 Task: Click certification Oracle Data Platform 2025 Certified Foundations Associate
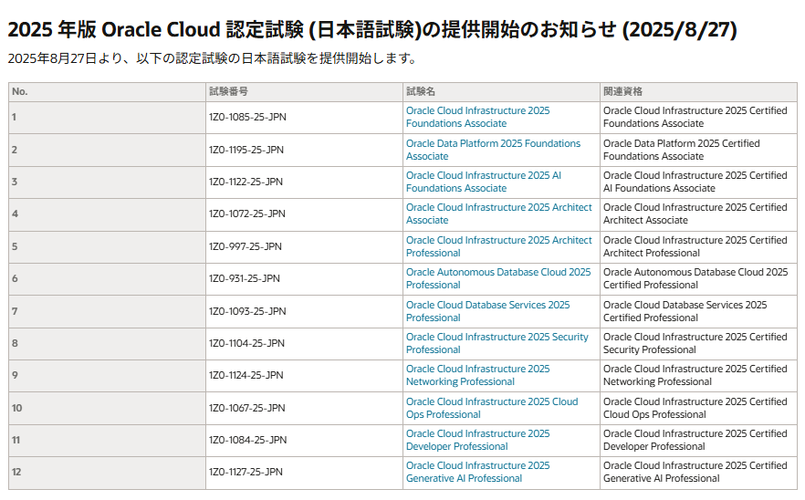click(681, 150)
